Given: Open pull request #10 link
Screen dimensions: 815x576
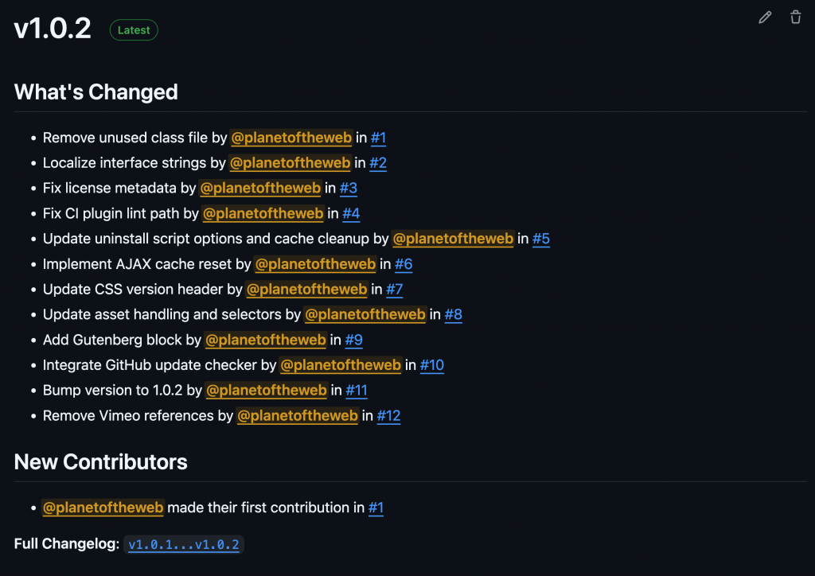Looking at the screenshot, I should click(432, 365).
